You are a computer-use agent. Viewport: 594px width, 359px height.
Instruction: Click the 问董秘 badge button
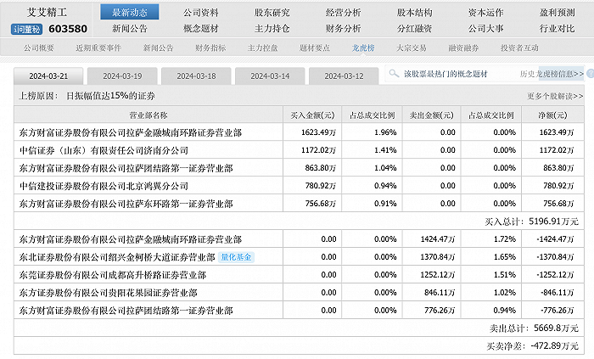27,29
